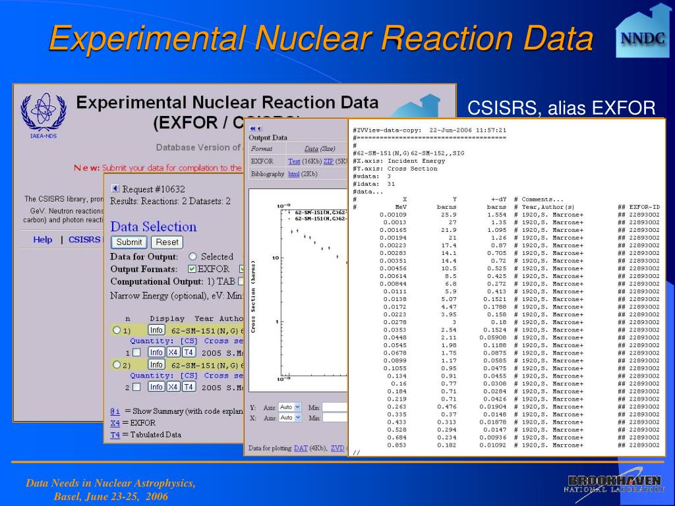The width and height of the screenshot is (675, 506).
Task: Check the checkbox for dataset row 1
Action: coord(136,352)
